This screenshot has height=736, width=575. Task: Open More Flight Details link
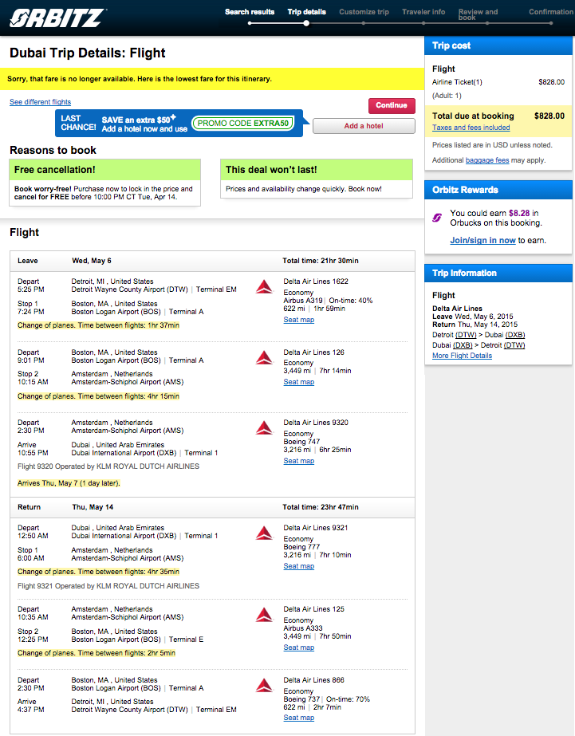[462, 356]
